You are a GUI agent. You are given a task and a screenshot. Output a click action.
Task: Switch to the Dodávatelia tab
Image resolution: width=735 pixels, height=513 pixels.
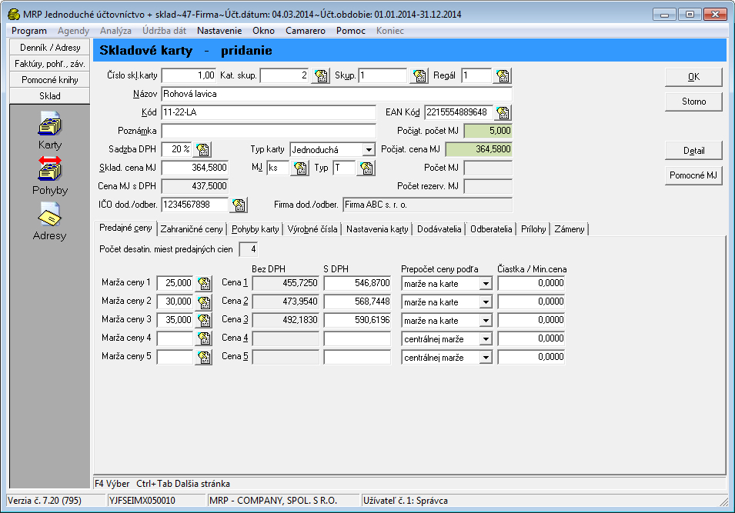point(439,228)
